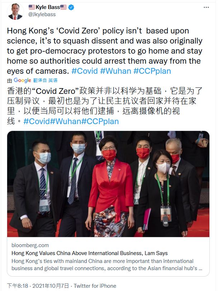This screenshot has width=218, height=291.
Task: Open the English #Wuhan hashtag
Action: [x=116, y=71]
